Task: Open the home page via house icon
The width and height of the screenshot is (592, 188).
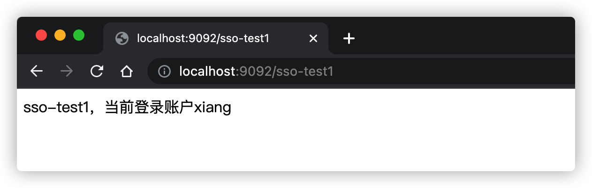Action: pyautogui.click(x=127, y=71)
